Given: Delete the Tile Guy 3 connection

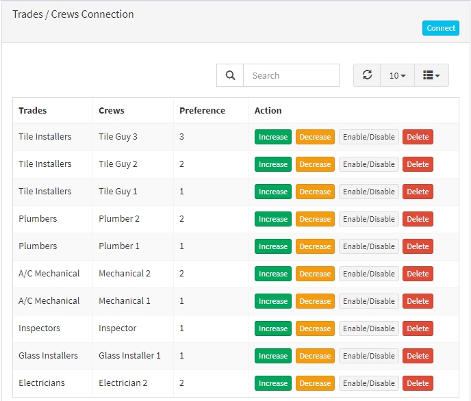Looking at the screenshot, I should [x=418, y=137].
